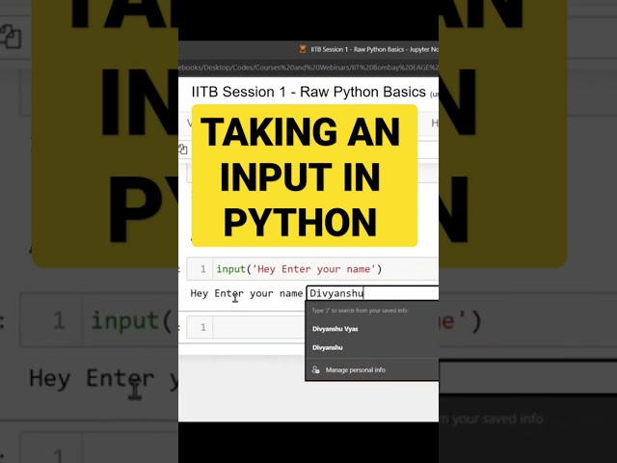Click the copy cells toolbar icon beside the yellow banner
Screen dimensions: 617x463
[x=183, y=150]
